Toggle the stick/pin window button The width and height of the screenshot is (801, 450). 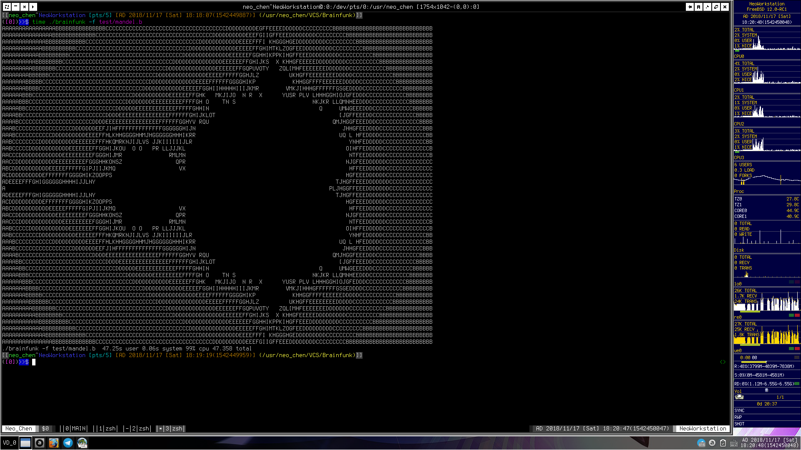click(690, 7)
